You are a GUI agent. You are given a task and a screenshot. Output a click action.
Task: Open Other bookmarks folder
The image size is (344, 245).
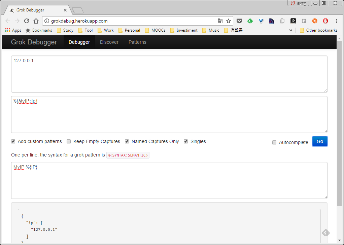(x=318, y=30)
